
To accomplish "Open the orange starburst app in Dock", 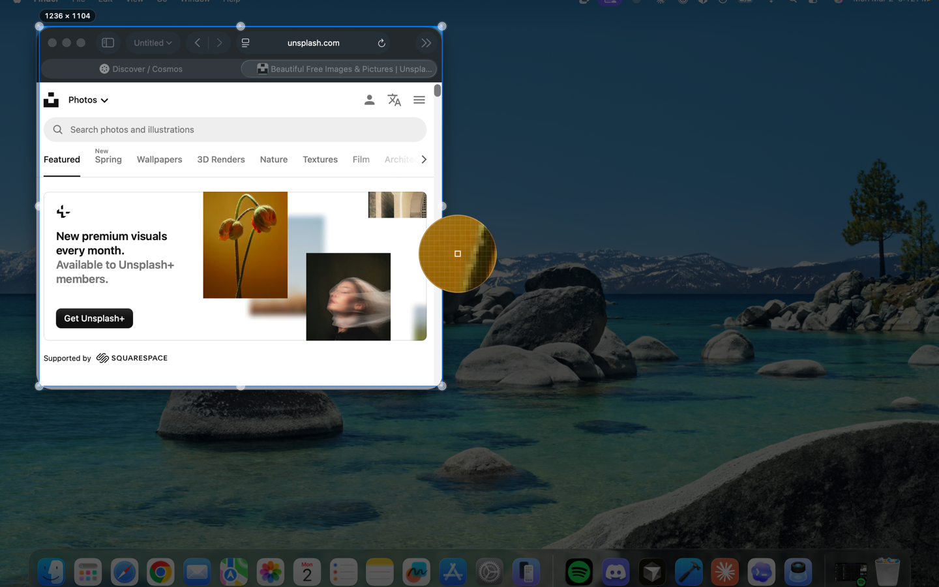I will (725, 572).
